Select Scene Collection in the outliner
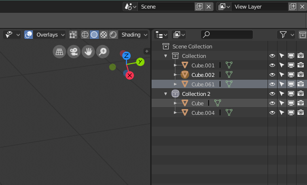The height and width of the screenshot is (185, 307). coord(192,46)
